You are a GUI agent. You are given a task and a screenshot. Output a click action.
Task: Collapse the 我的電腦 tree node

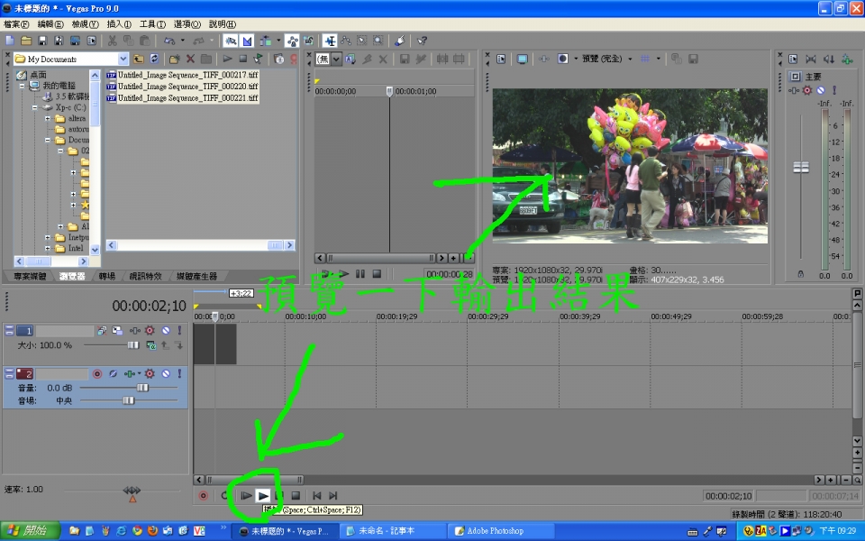(22, 86)
